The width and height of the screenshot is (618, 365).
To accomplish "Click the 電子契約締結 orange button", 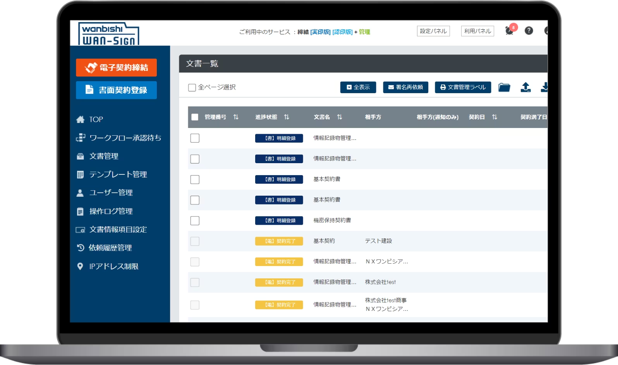I will [x=117, y=68].
